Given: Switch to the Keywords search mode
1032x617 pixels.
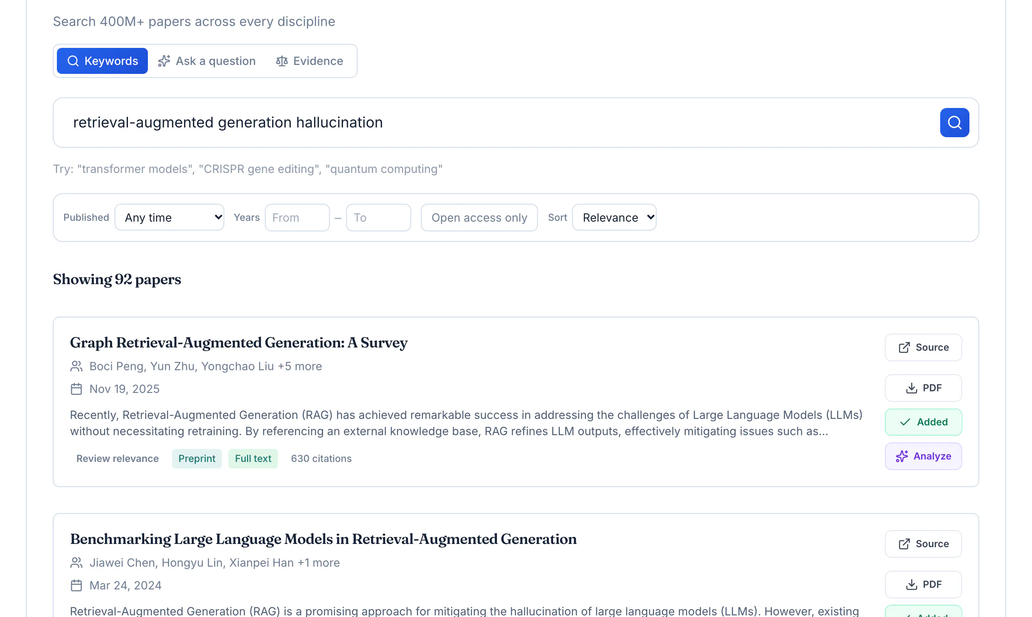Looking at the screenshot, I should (x=102, y=61).
